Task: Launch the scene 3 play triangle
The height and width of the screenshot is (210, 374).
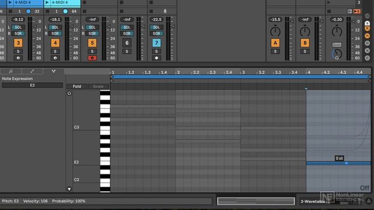Action: [329, 2]
